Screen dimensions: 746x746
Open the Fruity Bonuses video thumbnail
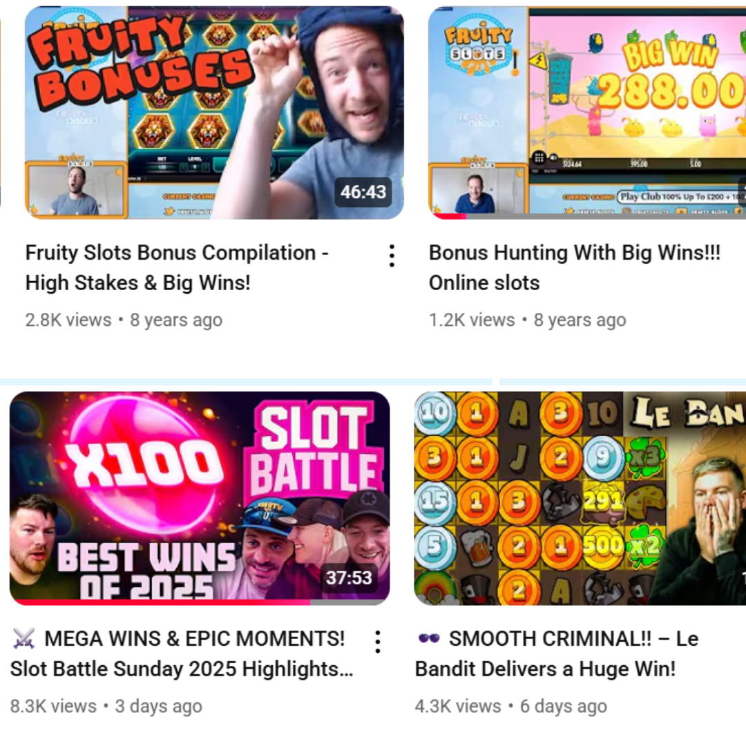[215, 113]
